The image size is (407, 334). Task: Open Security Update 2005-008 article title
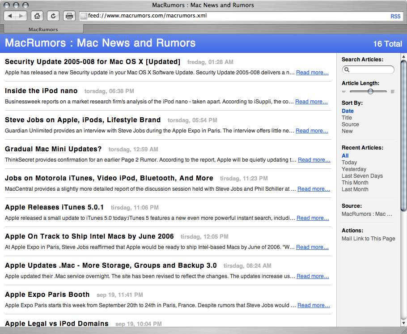[x=93, y=62]
